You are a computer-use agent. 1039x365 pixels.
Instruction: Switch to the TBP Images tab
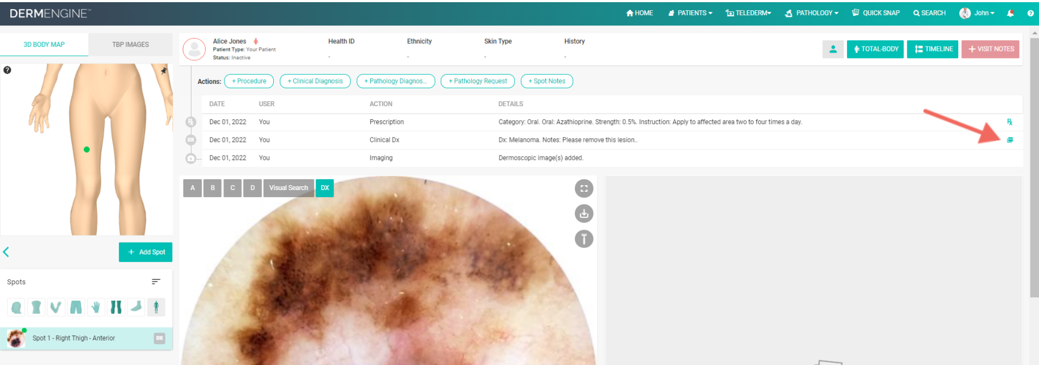click(x=130, y=44)
